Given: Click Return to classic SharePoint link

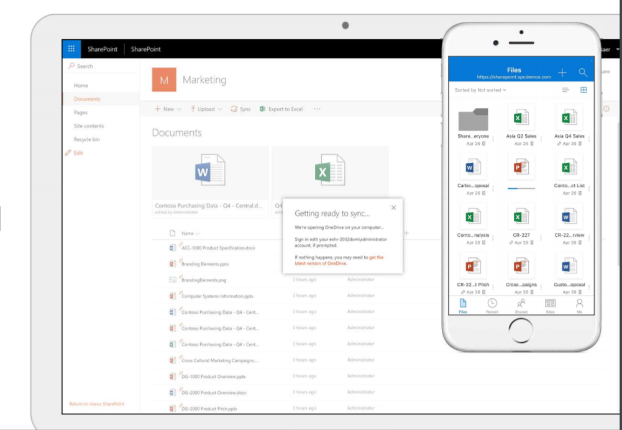Looking at the screenshot, I should 97,404.
